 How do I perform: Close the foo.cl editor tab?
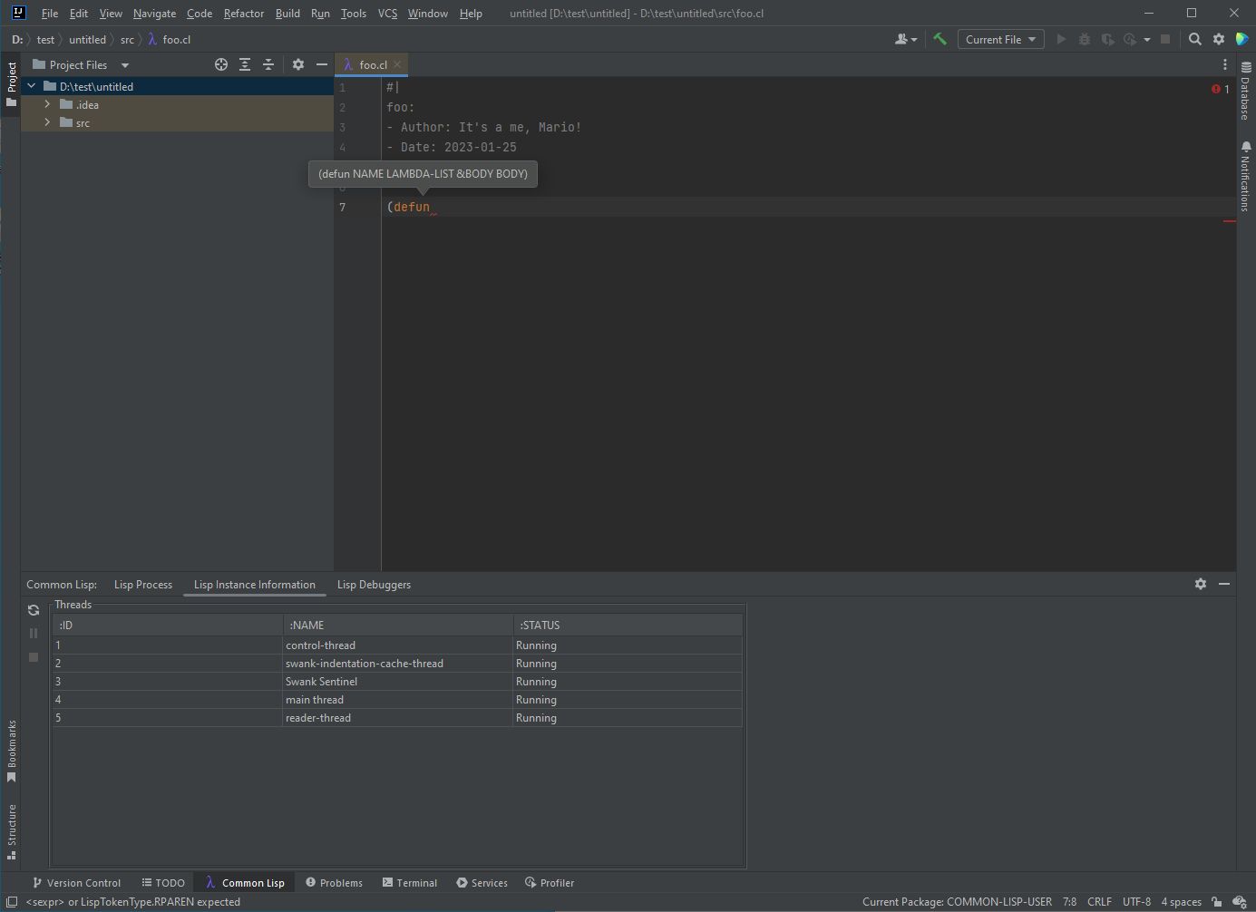click(x=397, y=64)
